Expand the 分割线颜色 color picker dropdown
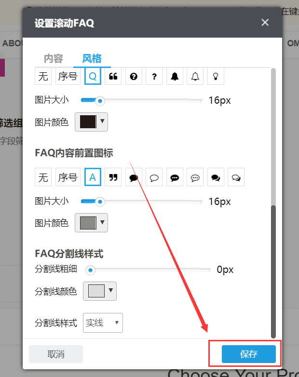This screenshot has width=299, height=377. (100, 291)
